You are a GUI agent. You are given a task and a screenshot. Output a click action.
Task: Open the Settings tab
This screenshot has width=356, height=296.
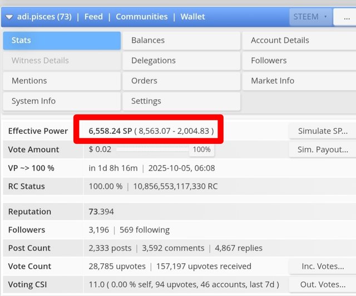pyautogui.click(x=181, y=101)
